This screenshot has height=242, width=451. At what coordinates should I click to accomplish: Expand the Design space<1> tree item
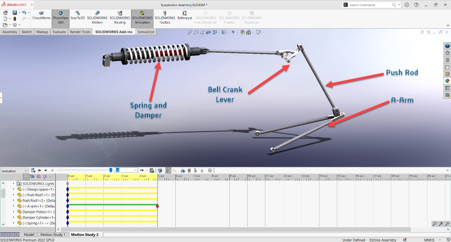[13, 189]
